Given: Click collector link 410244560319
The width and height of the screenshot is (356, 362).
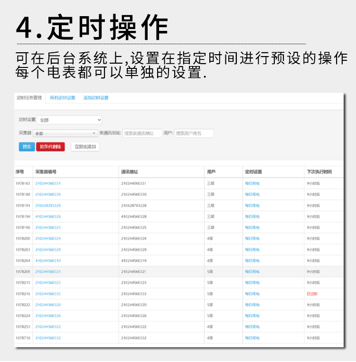Looking at the screenshot, I should 48,261.
